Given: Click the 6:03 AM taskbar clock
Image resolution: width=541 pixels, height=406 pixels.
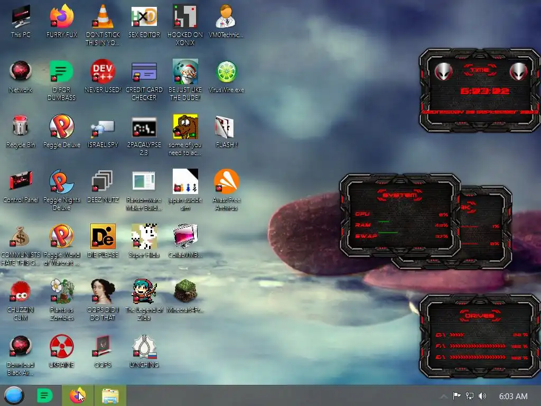Looking at the screenshot, I should coord(513,396).
